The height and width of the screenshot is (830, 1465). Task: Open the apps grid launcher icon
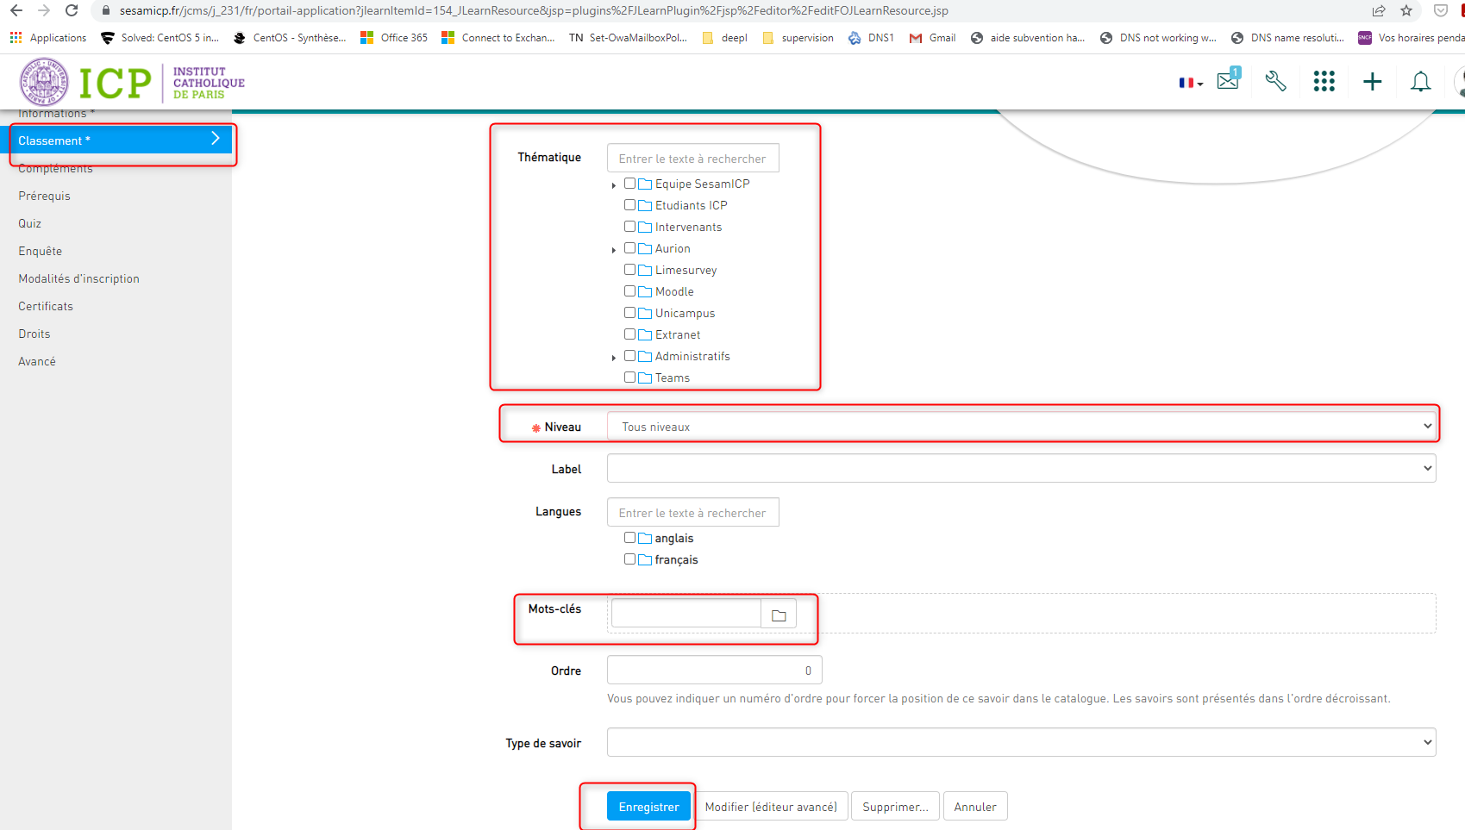[x=1324, y=82]
